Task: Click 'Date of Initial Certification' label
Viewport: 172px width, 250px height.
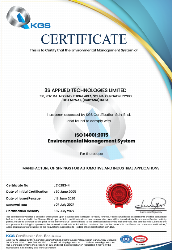Action: pos(27,192)
